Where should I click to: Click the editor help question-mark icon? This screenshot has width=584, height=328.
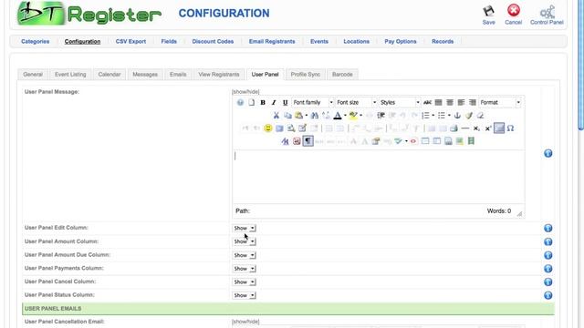[x=240, y=102]
